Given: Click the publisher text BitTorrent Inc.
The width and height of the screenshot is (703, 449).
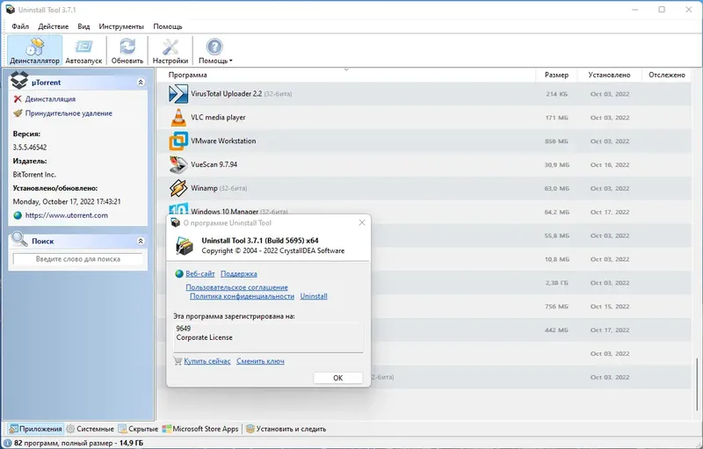Looking at the screenshot, I should 34,175.
